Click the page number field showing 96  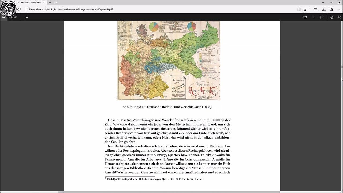(3, 17)
